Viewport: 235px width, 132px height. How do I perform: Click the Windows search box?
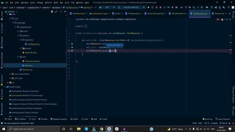[x=33, y=129]
